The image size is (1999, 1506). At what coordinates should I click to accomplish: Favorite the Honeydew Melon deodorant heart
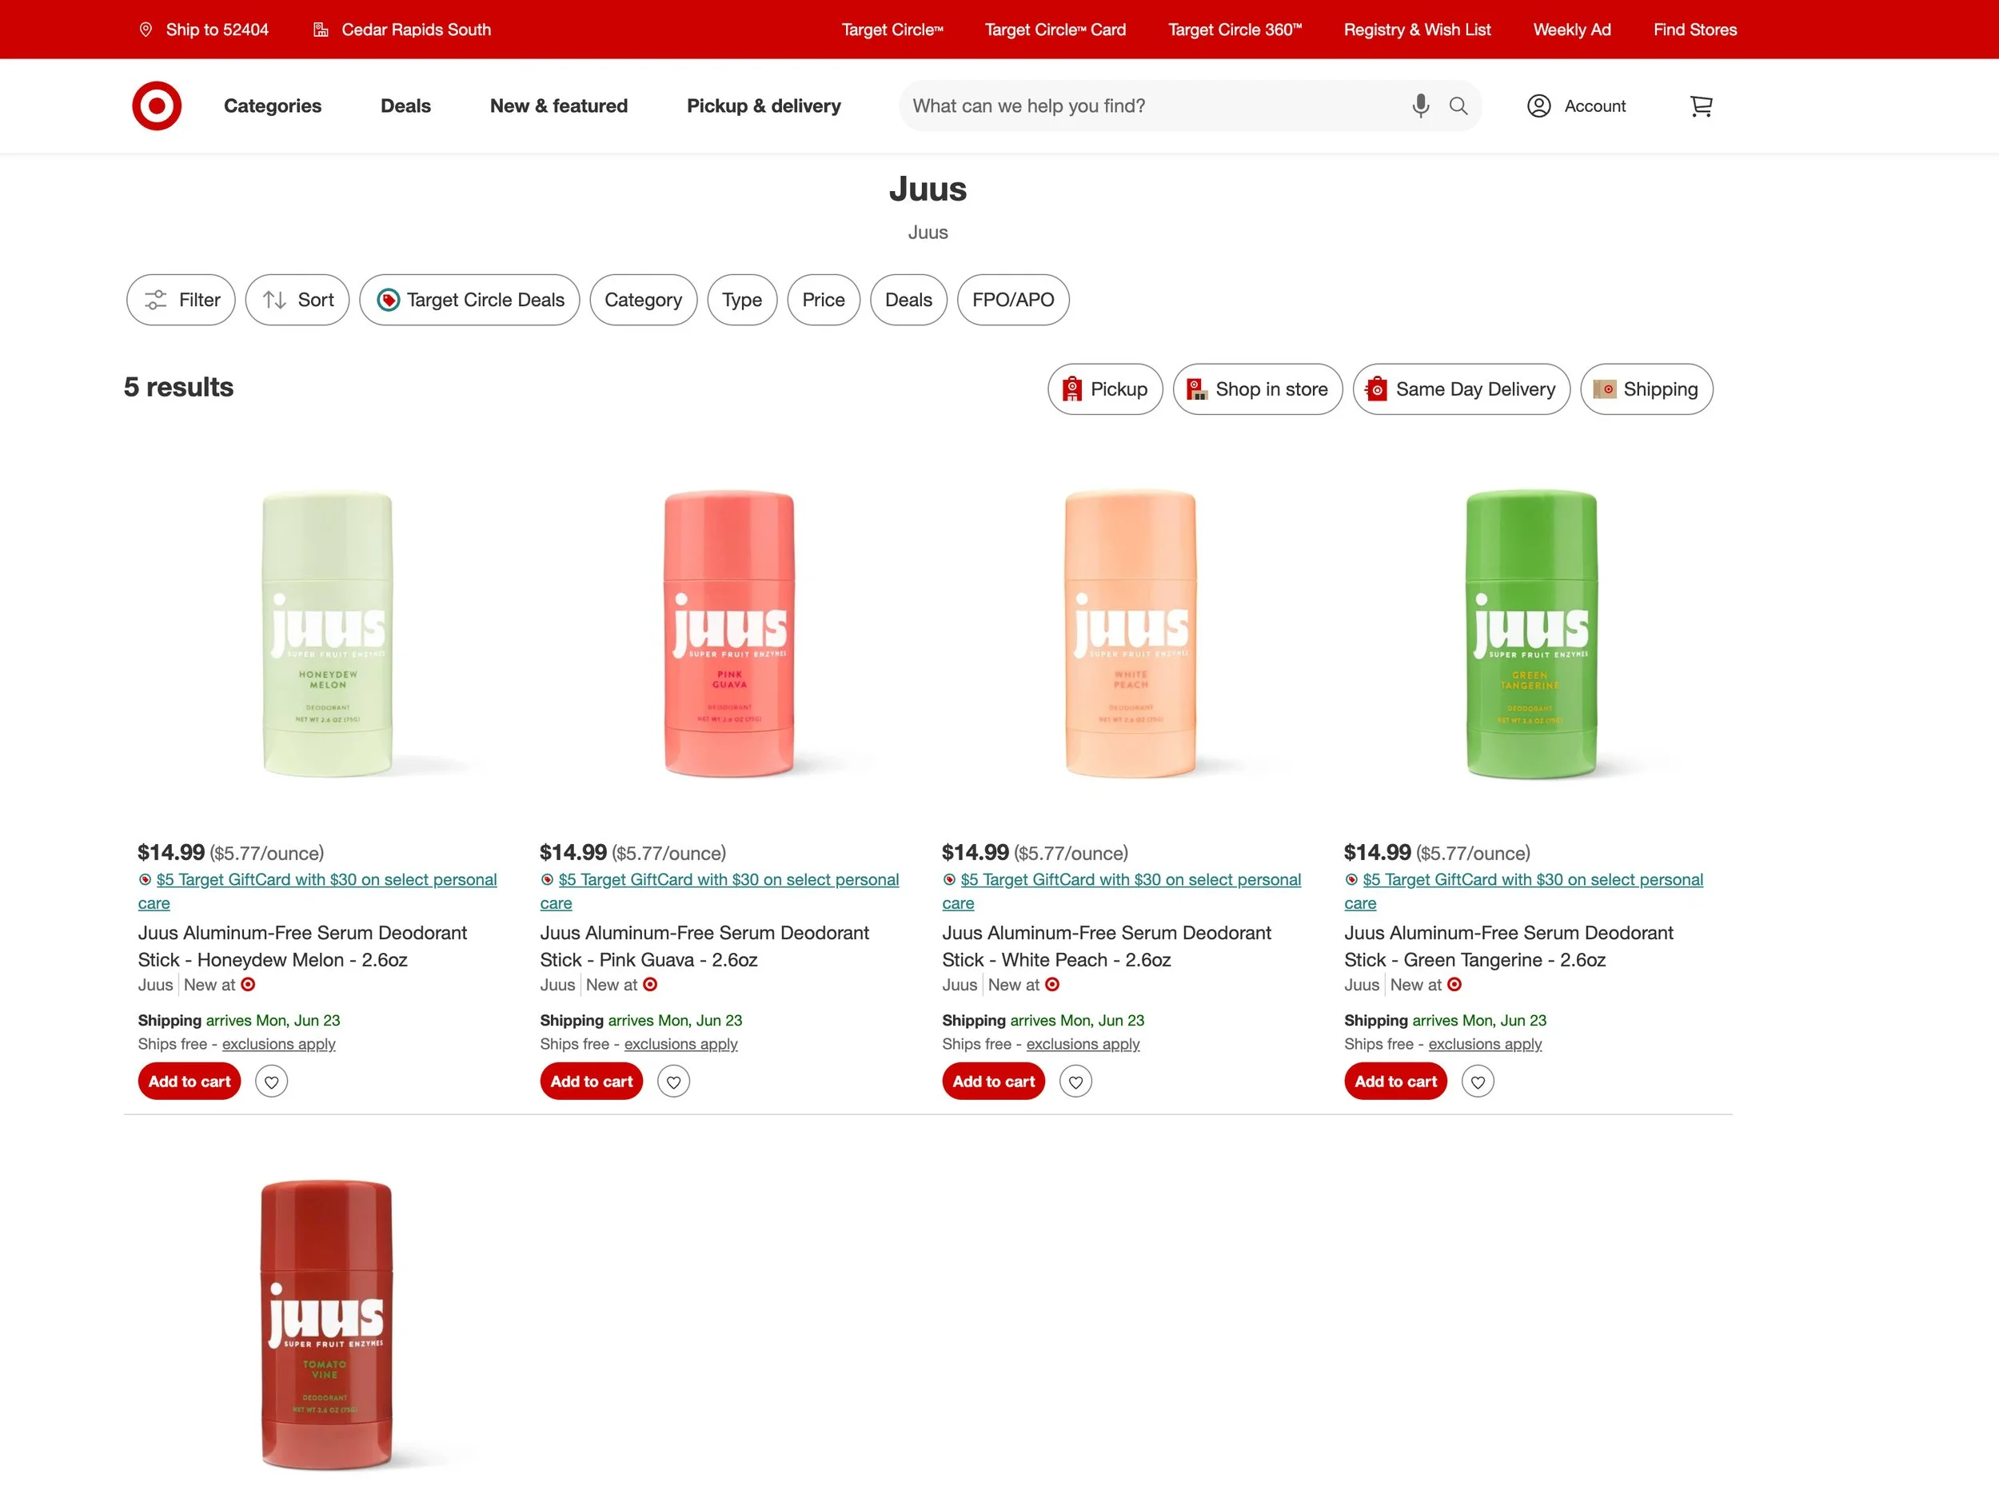click(271, 1082)
